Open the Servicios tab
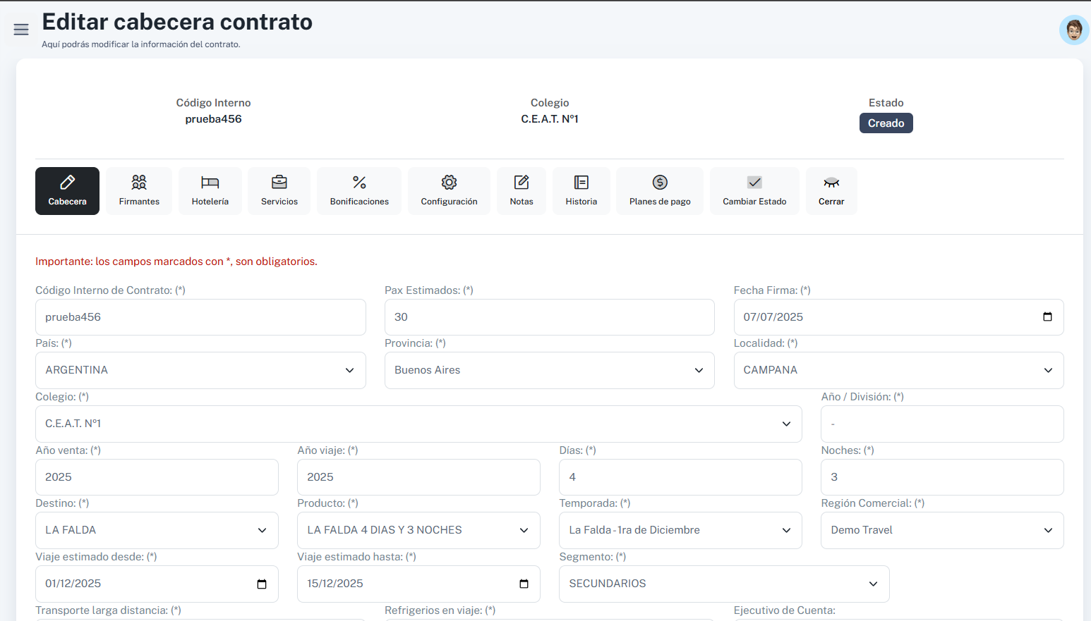Screen dimensions: 1091x621 coord(279,191)
